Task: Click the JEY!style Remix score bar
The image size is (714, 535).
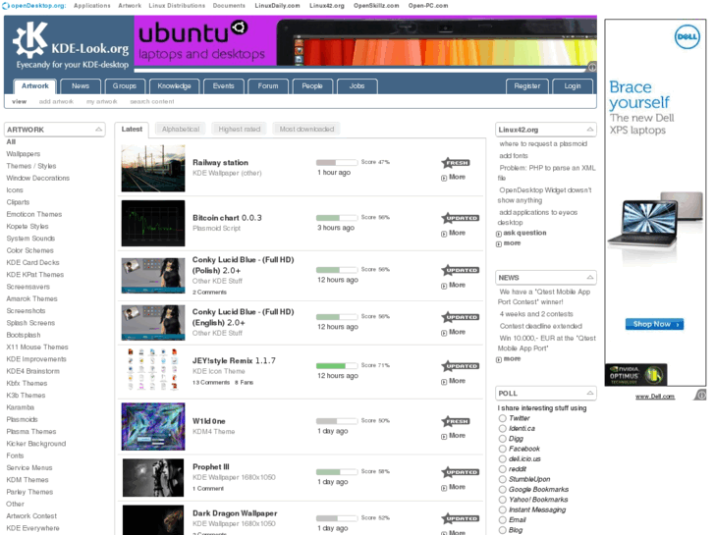Action: [337, 365]
